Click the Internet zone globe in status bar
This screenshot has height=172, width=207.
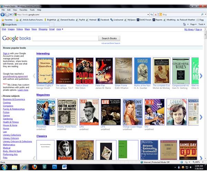[142, 162]
